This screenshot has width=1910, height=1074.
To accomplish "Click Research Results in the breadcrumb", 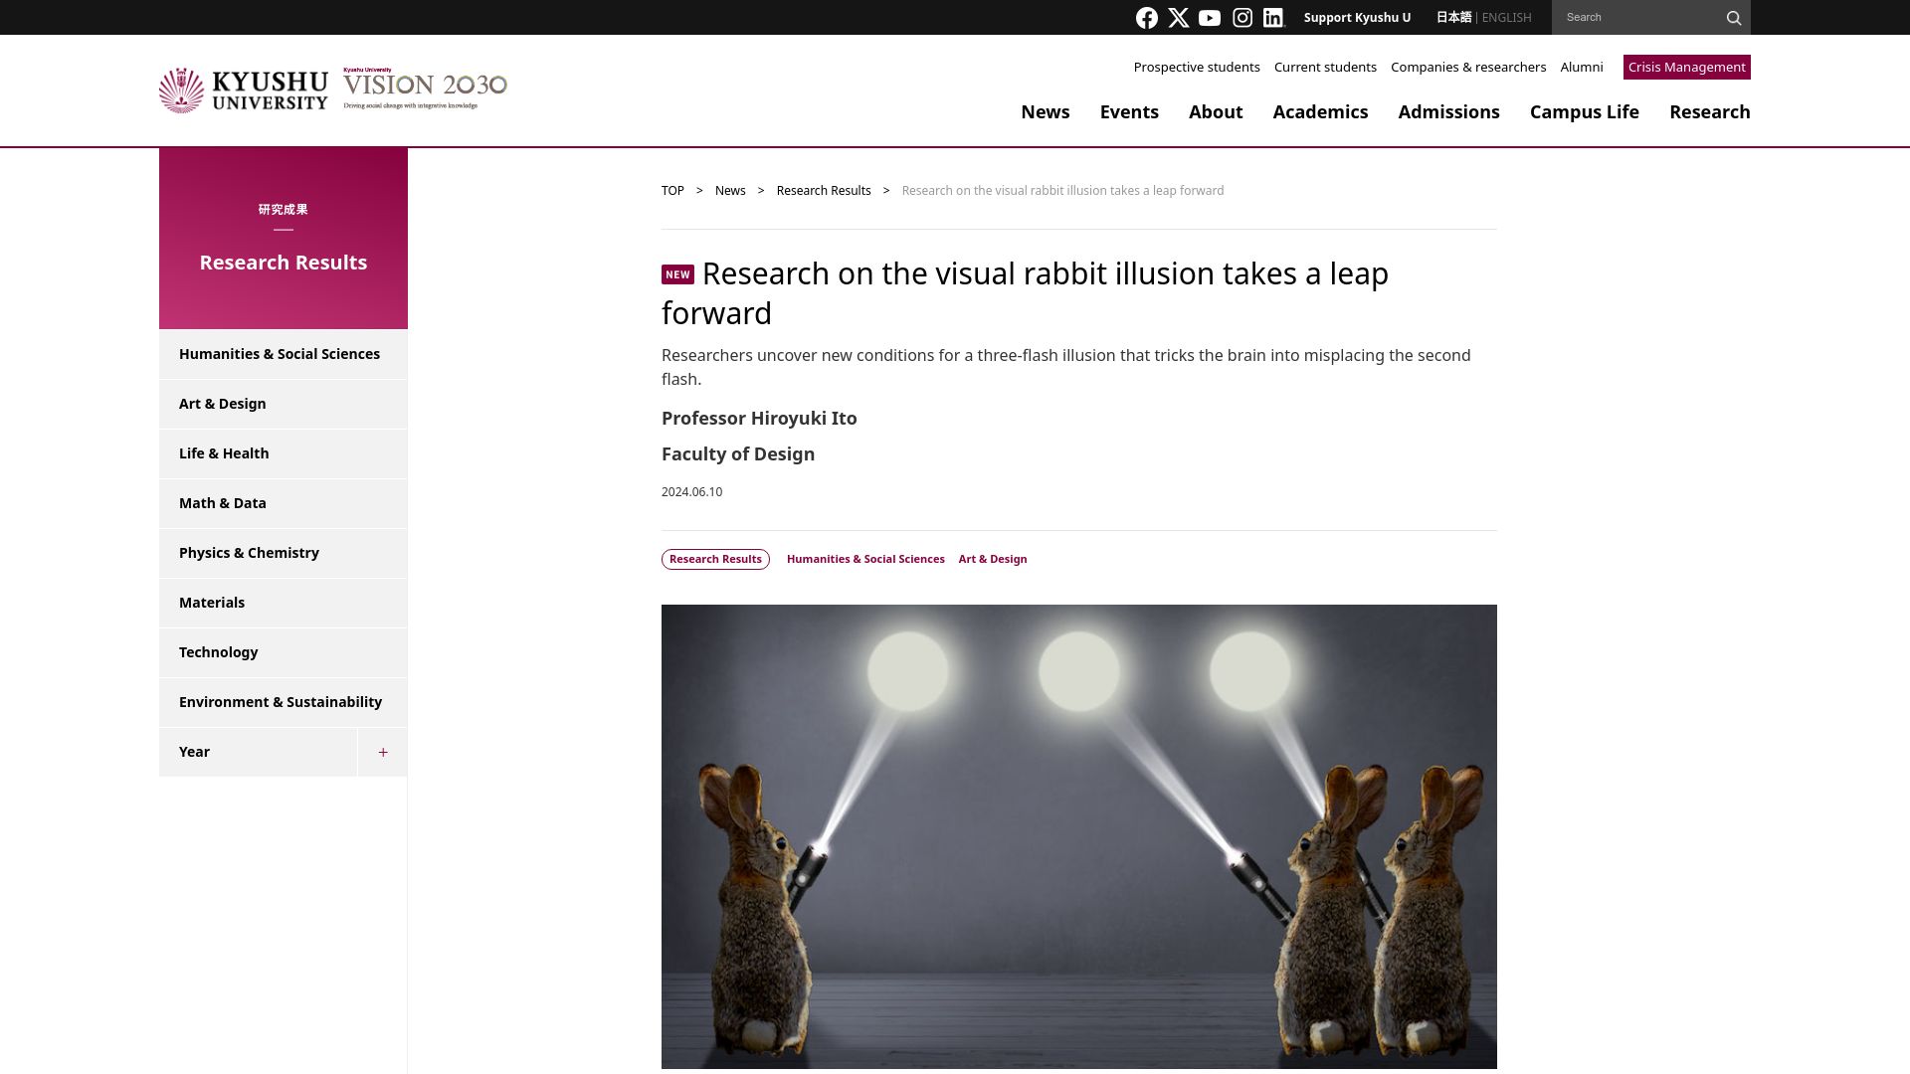I will (824, 191).
